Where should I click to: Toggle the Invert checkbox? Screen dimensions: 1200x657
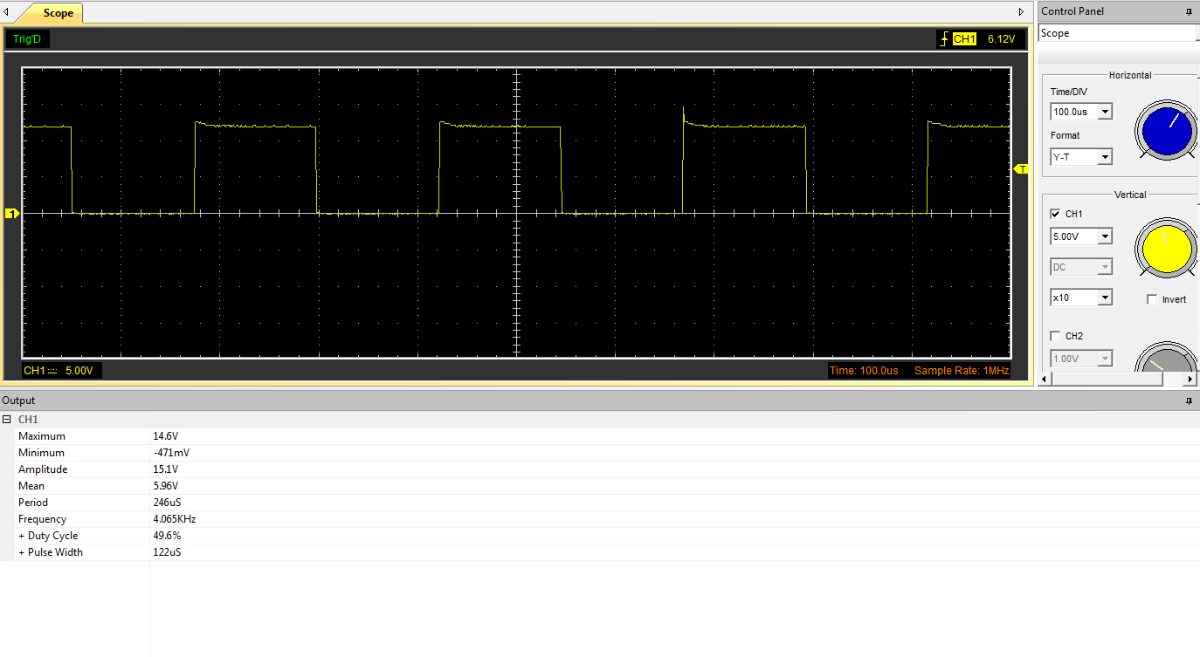coord(1152,299)
